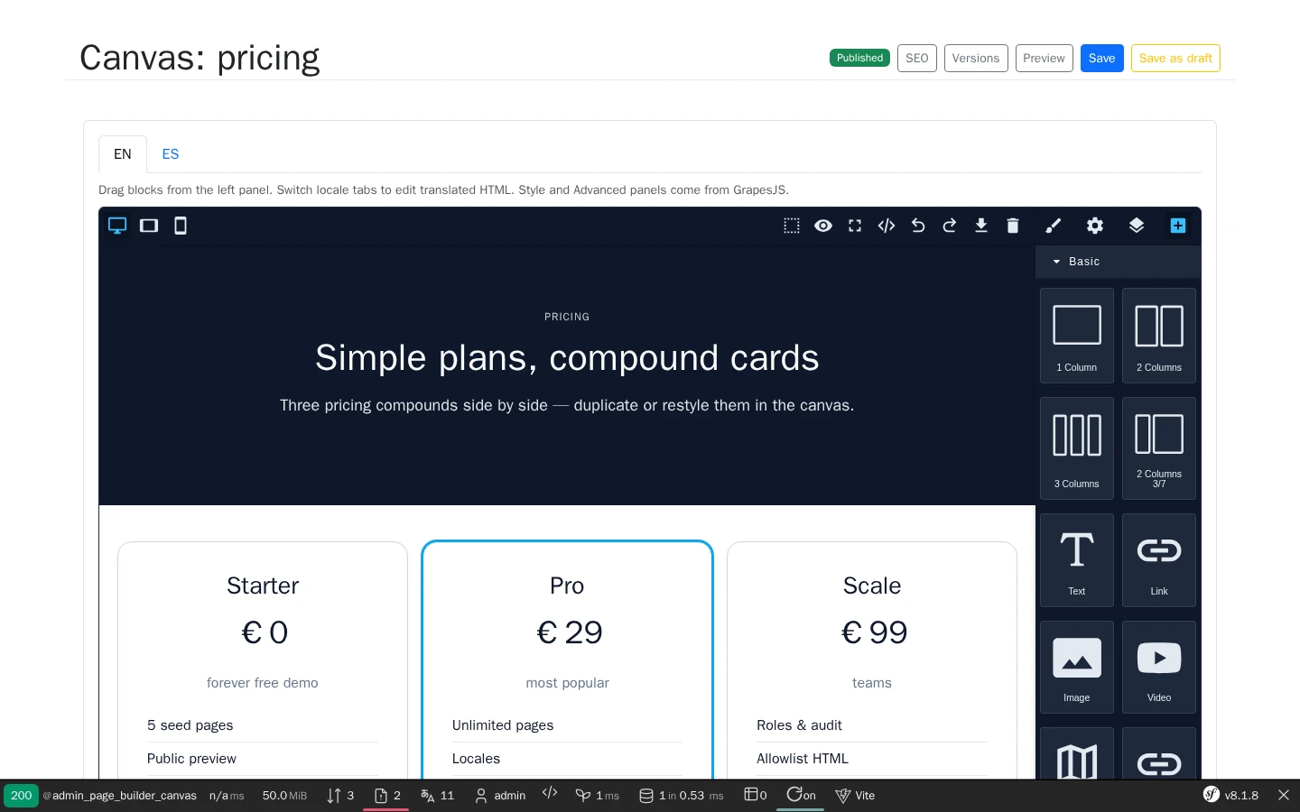Expand the Vite profiler panel

[x=855, y=796]
